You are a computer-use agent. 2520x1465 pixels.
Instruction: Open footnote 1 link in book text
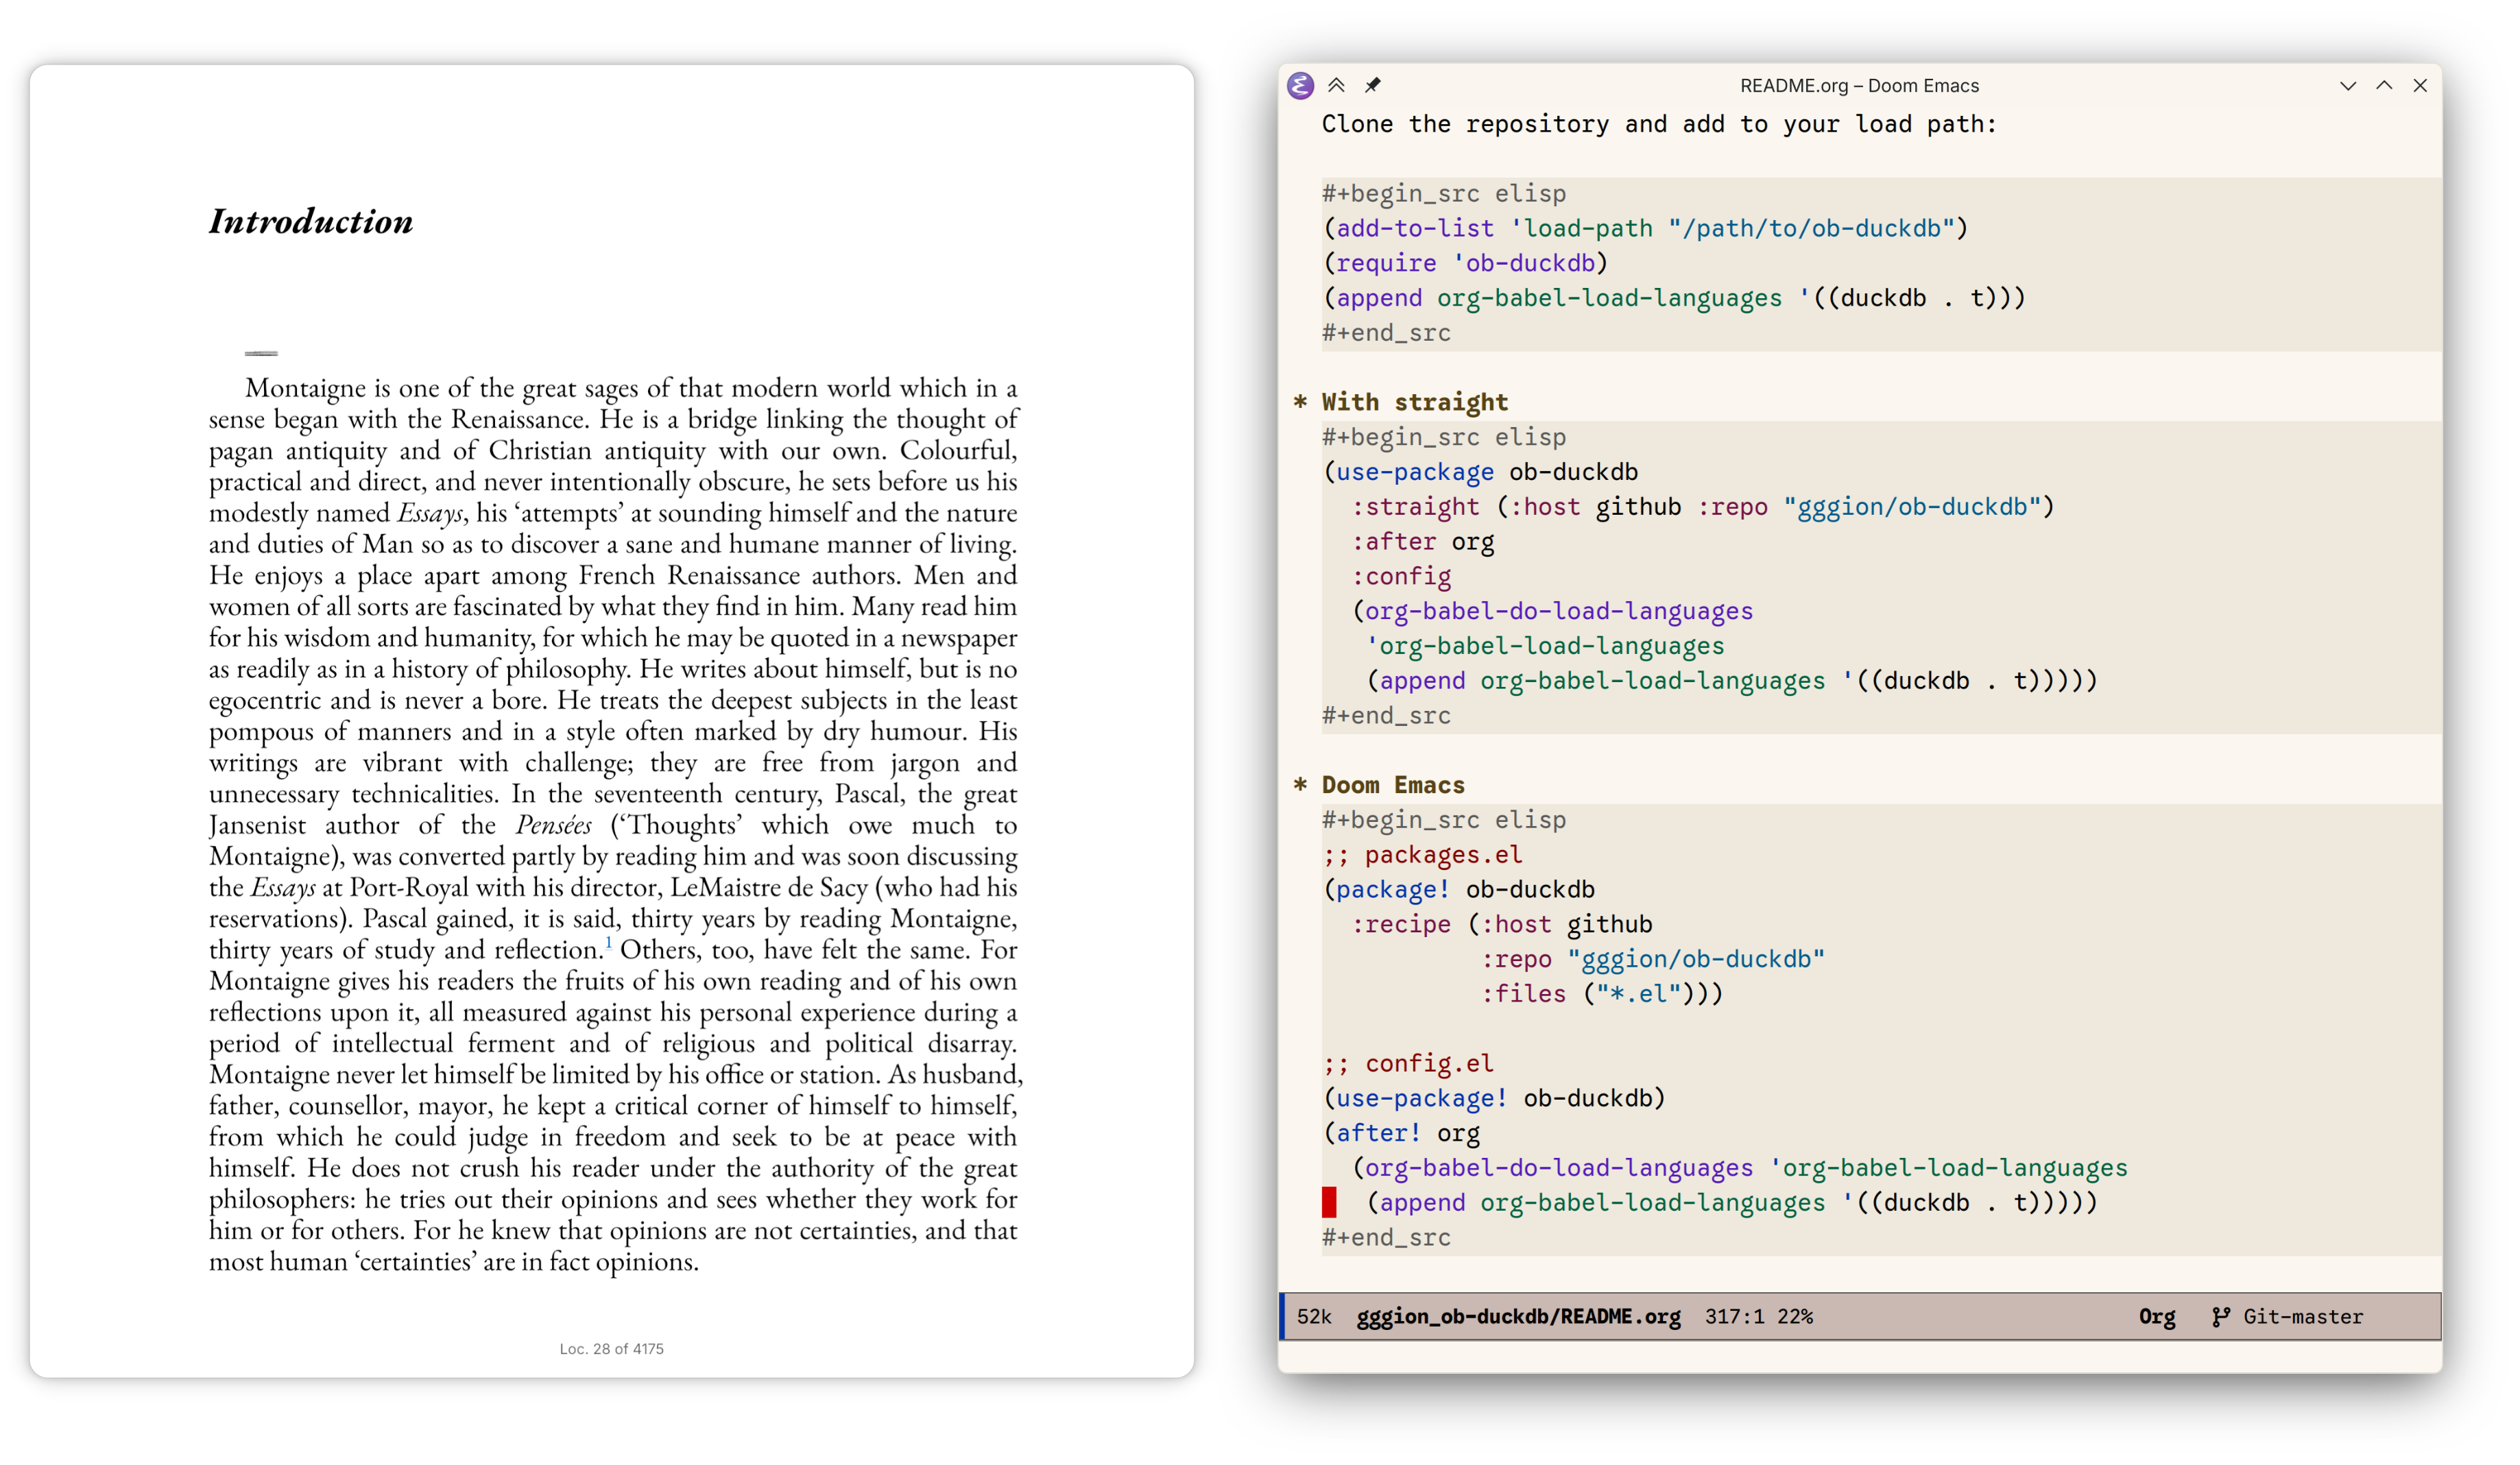point(608,942)
